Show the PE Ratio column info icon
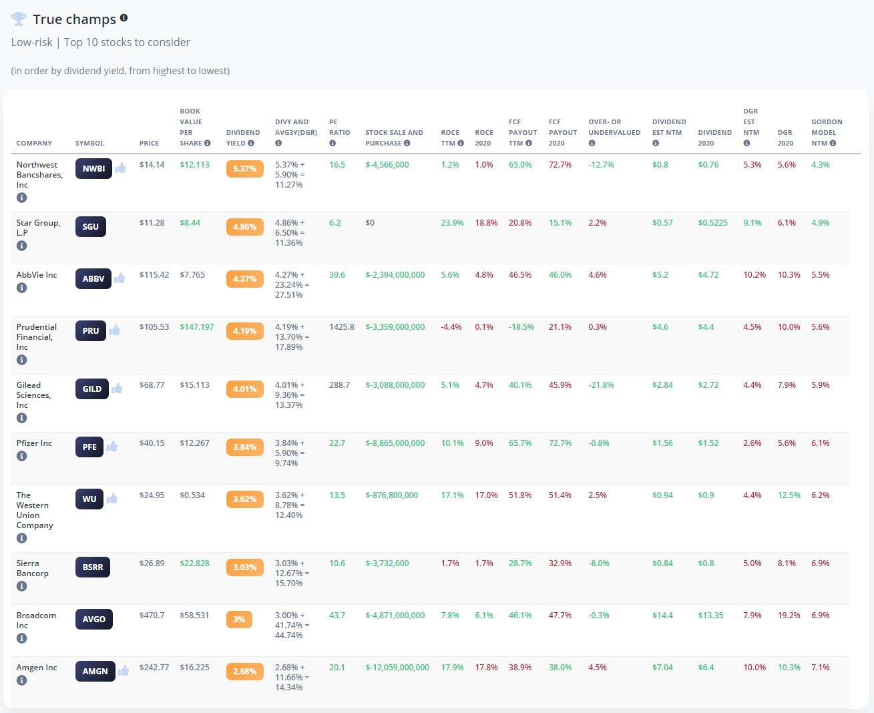 tap(333, 143)
